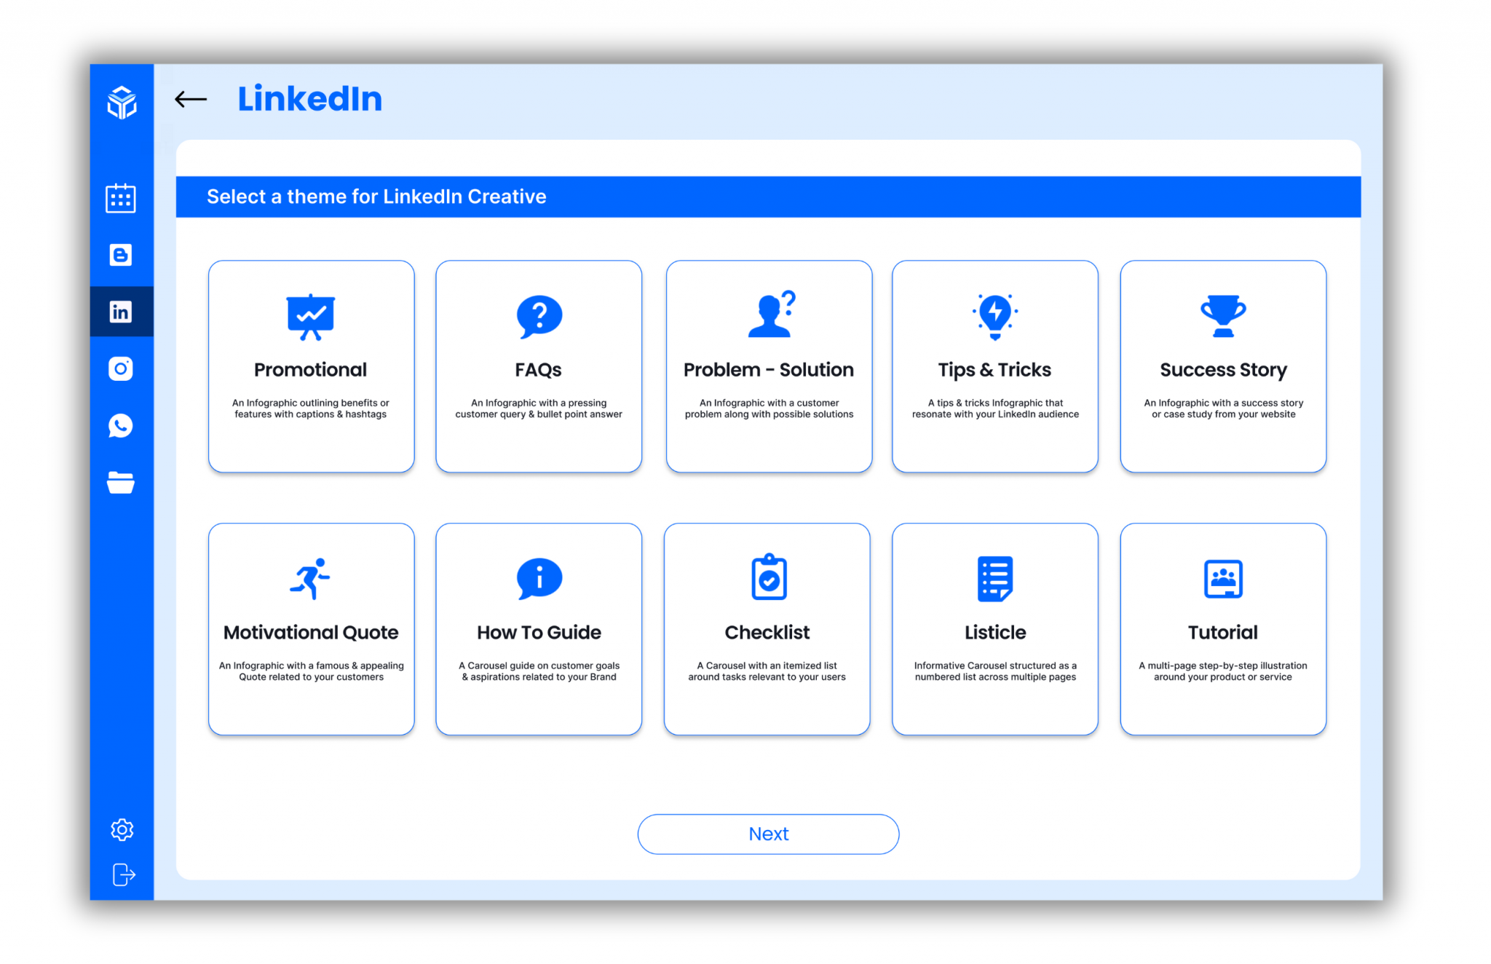Screen dimensions: 1491x964
Task: Select the Checklist theme card
Action: coord(767,626)
